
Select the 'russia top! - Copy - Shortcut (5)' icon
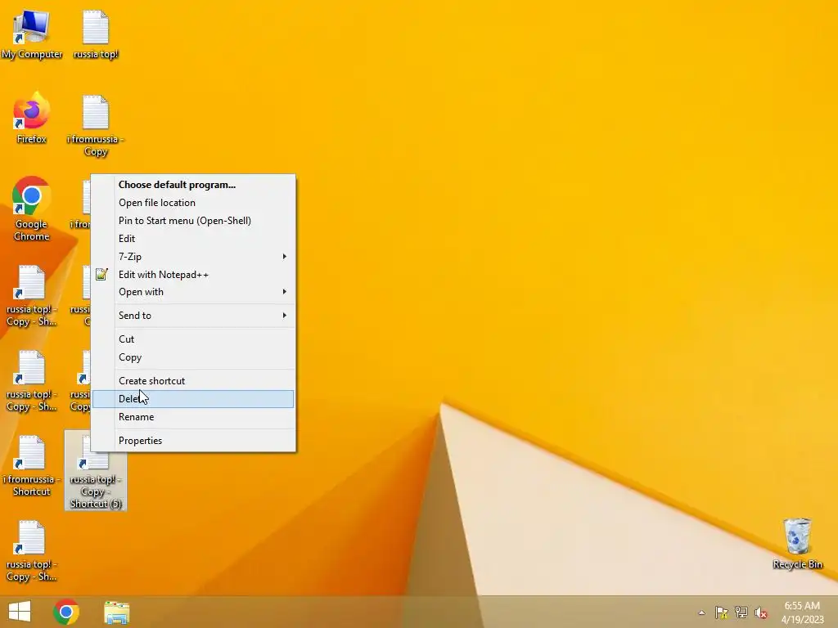pyautogui.click(x=96, y=470)
